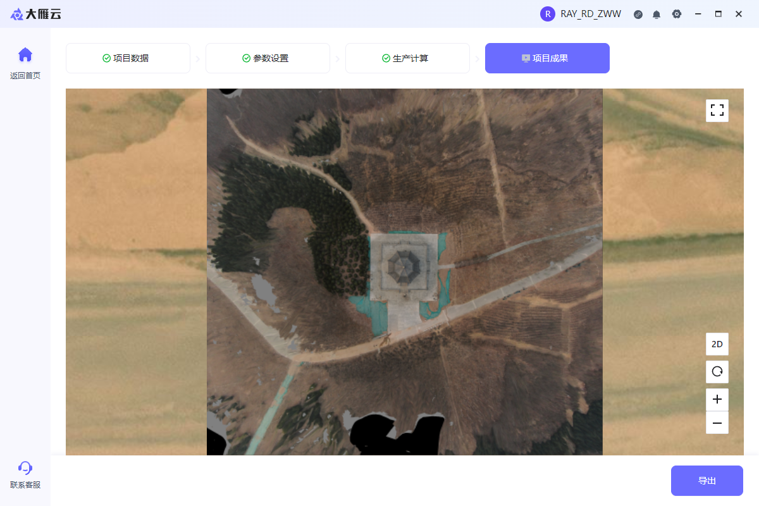Minimize the application window
This screenshot has width=759, height=506.
(x=698, y=14)
